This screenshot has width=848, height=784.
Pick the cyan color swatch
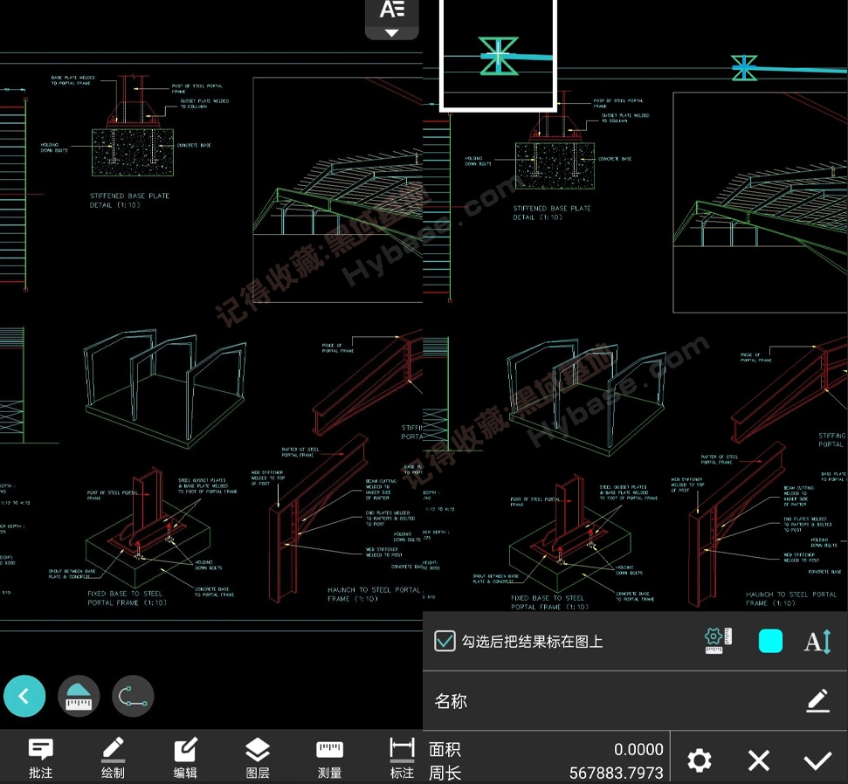point(770,642)
